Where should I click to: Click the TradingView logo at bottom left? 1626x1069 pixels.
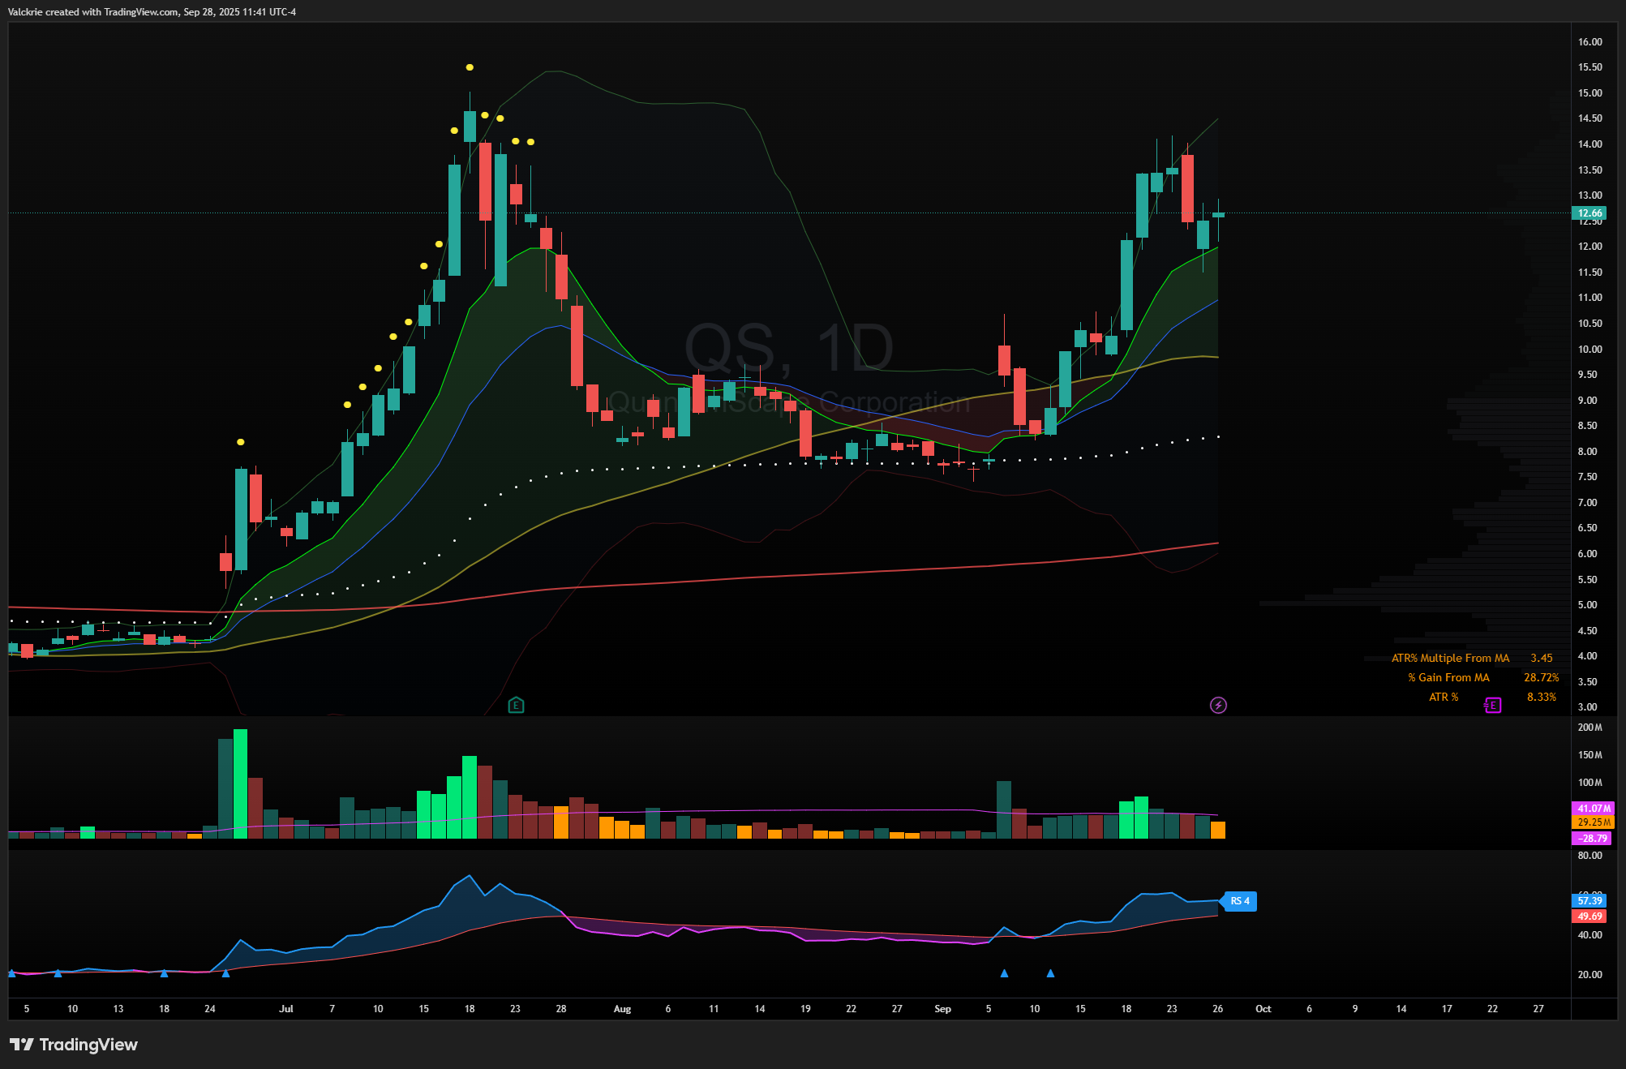point(74,1044)
